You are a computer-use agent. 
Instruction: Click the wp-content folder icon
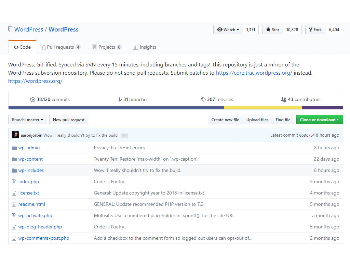click(x=14, y=159)
